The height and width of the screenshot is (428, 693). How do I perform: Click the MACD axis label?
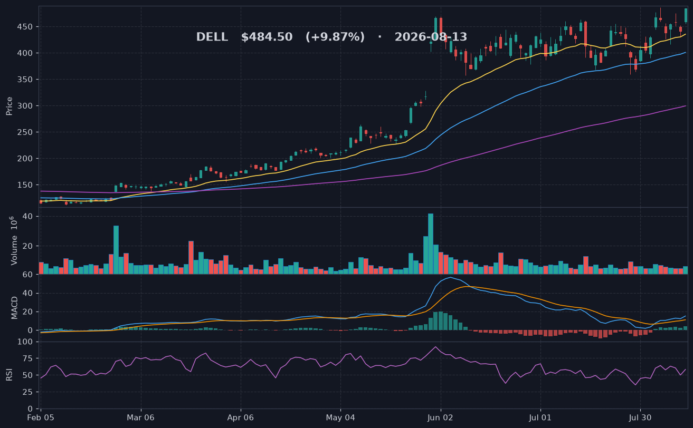pos(15,307)
